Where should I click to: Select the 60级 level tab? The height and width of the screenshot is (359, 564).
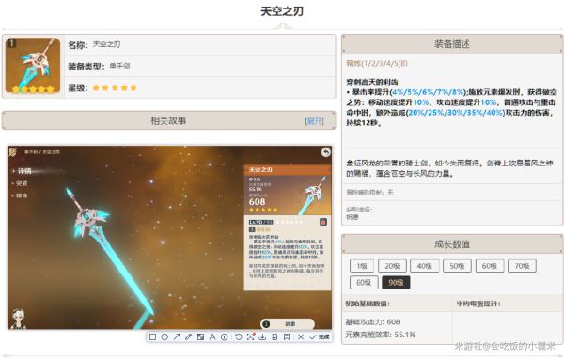pos(489,266)
